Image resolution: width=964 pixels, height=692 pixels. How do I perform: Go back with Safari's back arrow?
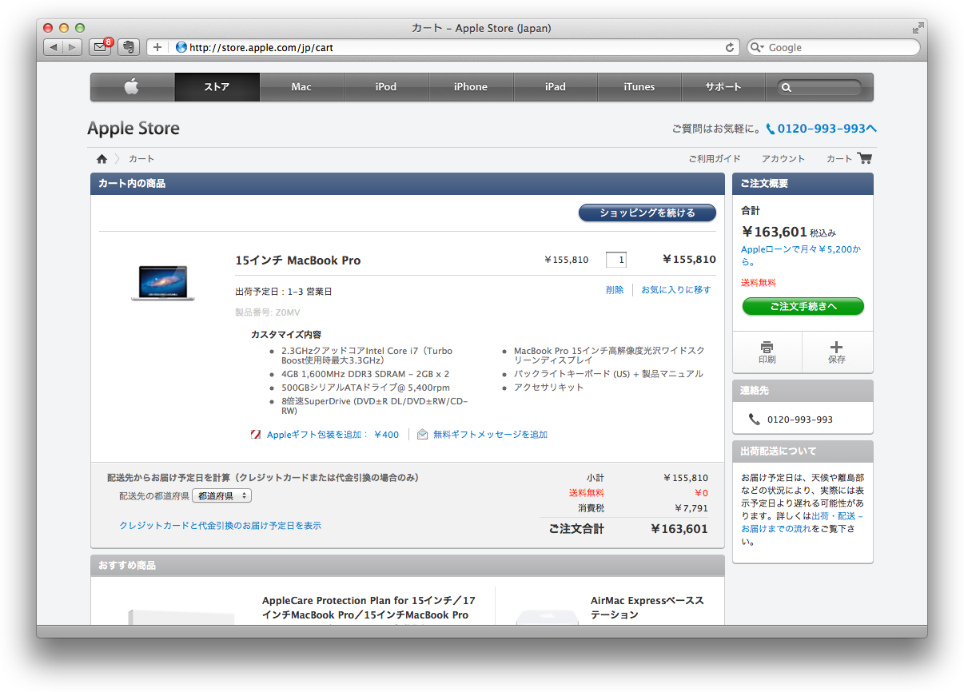54,47
